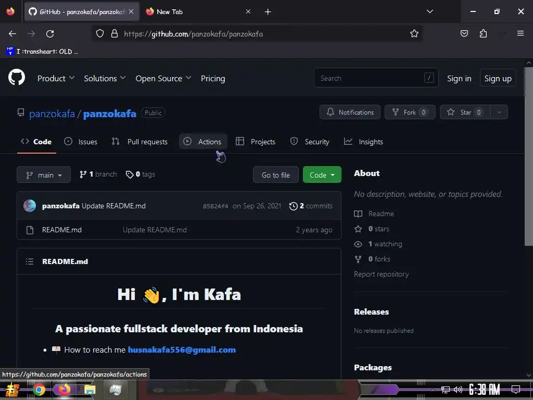Open the Update README.md commit message
This screenshot has width=533, height=400.
coord(113,206)
